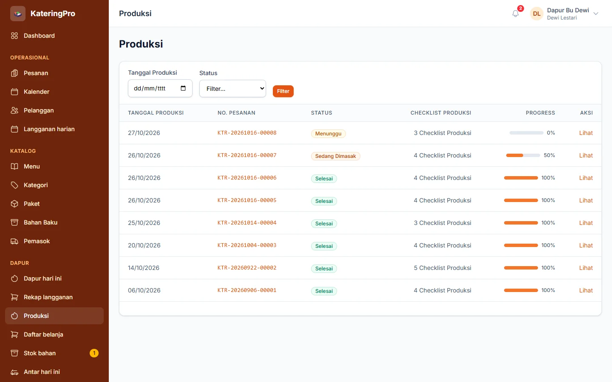Go to Antar hari ini page

54,372
